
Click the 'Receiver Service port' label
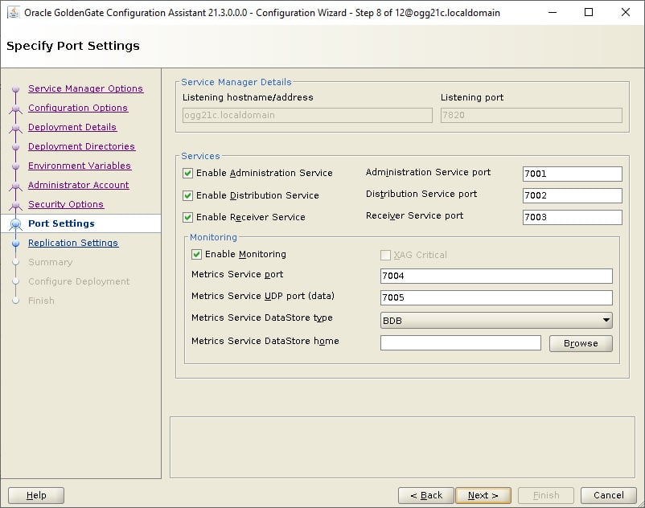(x=415, y=215)
